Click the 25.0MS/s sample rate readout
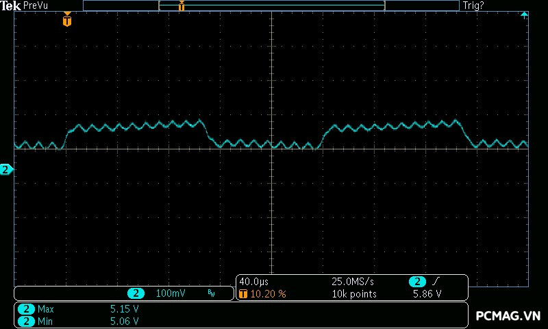Image resolution: width=548 pixels, height=329 pixels. click(x=353, y=282)
